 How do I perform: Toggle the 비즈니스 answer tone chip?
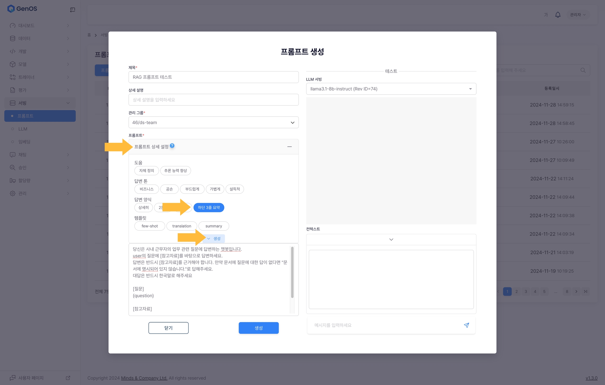click(147, 189)
